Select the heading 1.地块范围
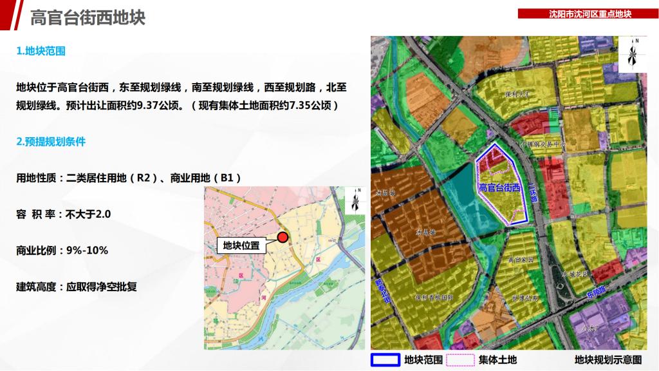 point(41,51)
